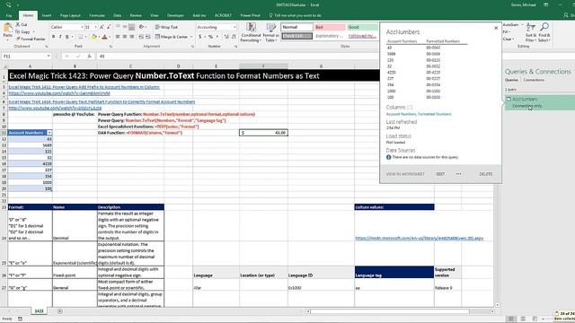Image resolution: width=575 pixels, height=323 pixels.
Task: Toggle Align Left
Action: point(118,37)
